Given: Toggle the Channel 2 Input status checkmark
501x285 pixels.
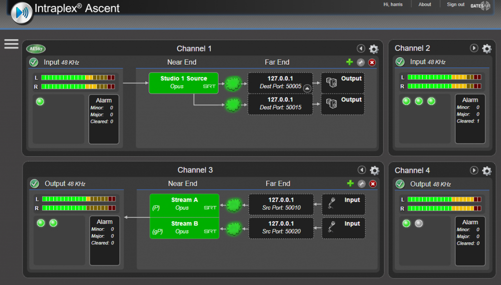Looking at the screenshot, I should [400, 62].
